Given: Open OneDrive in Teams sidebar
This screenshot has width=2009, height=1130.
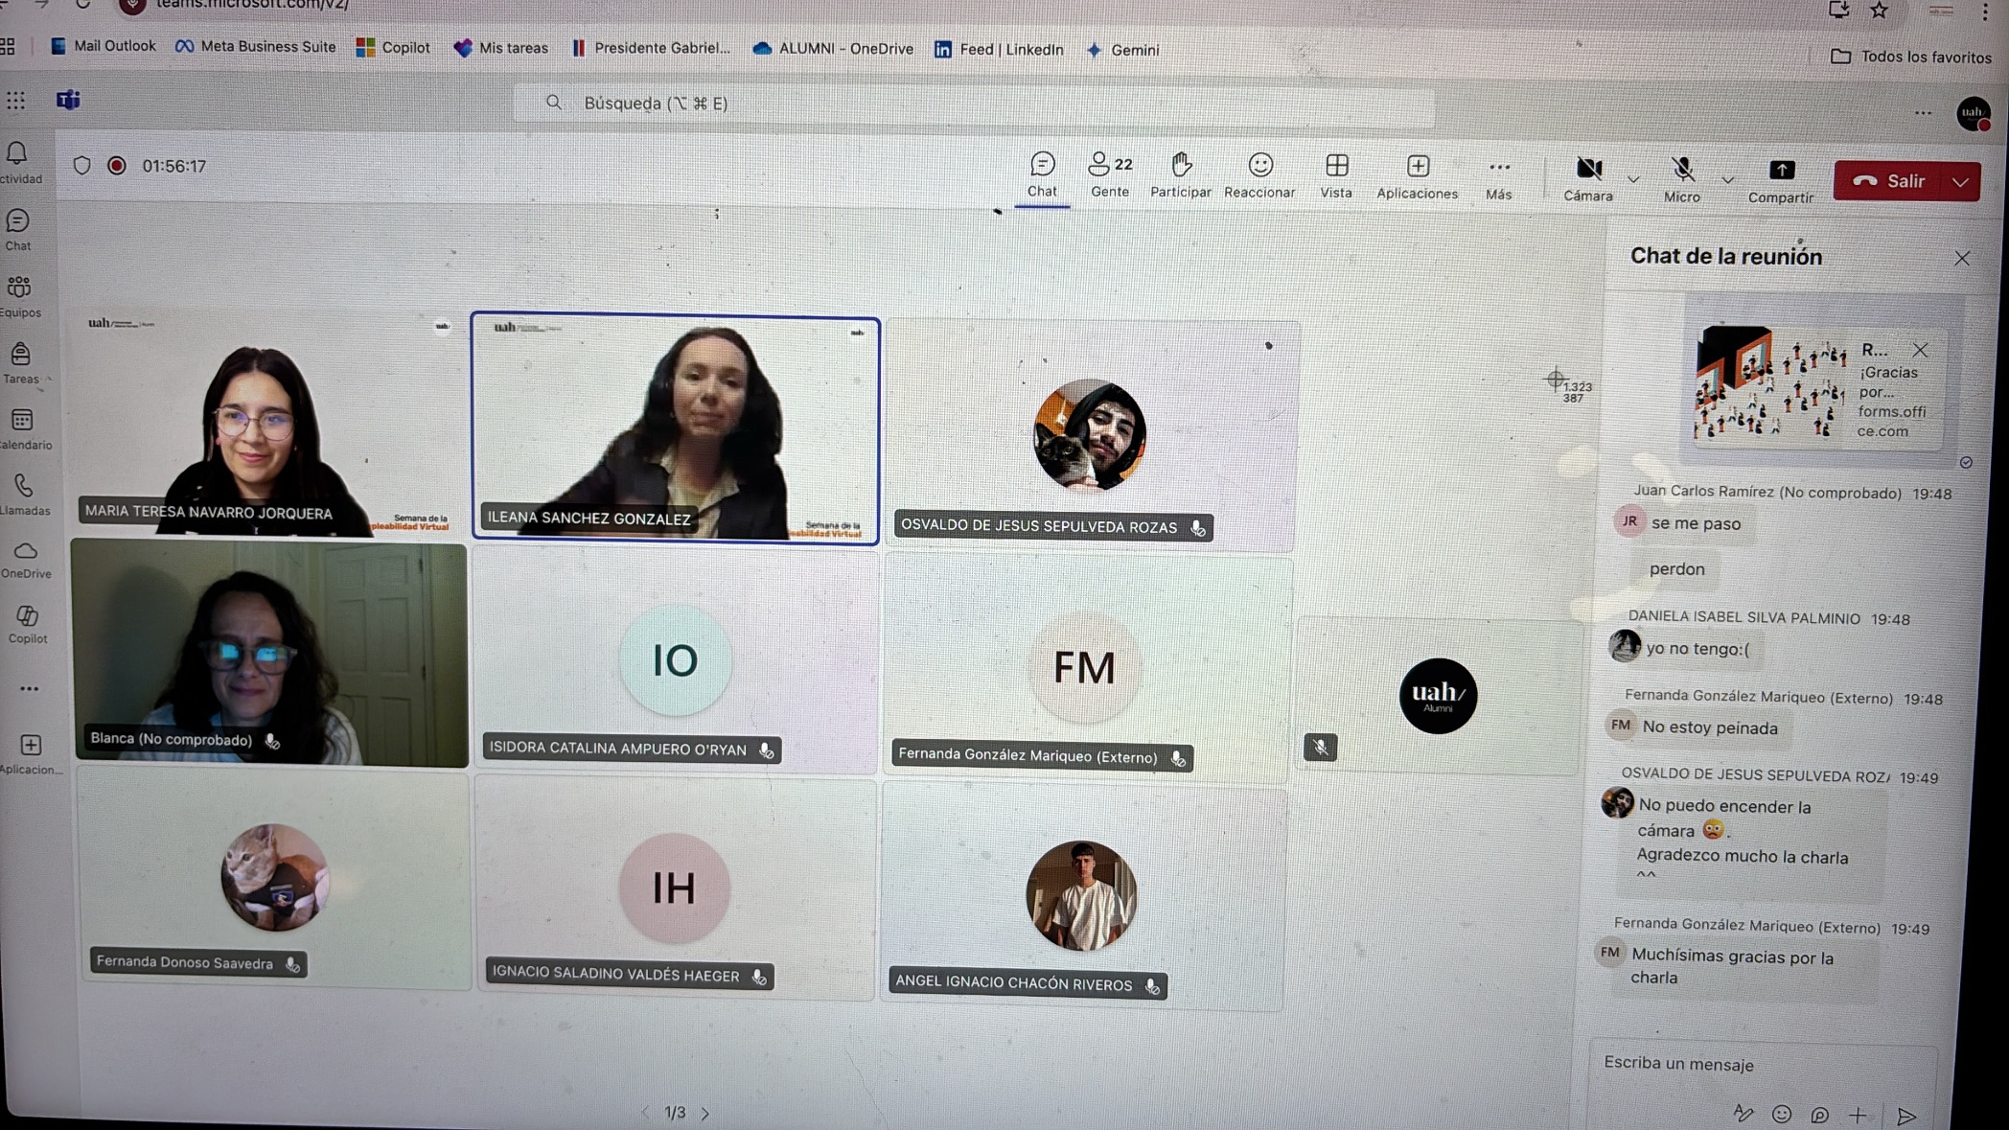Looking at the screenshot, I should [26, 560].
